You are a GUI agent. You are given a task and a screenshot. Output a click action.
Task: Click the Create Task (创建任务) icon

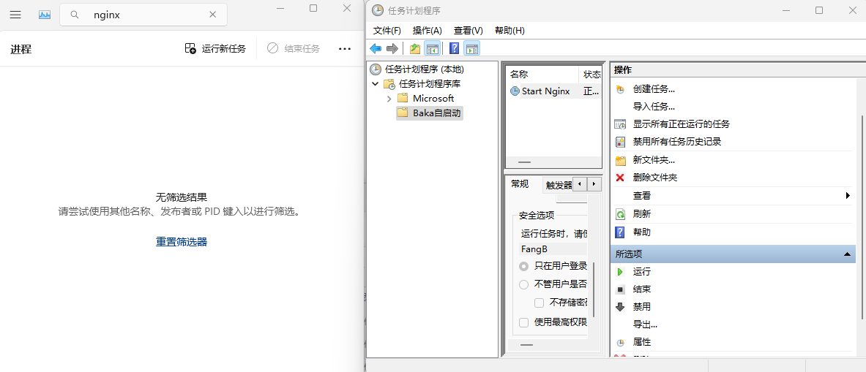(x=620, y=89)
